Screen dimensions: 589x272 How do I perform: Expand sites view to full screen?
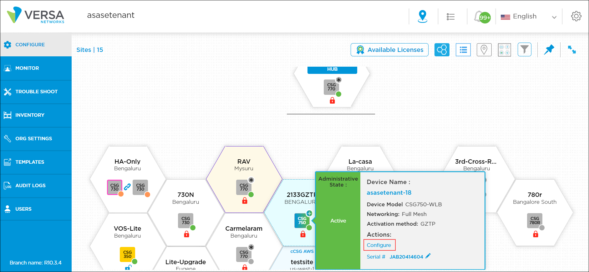pyautogui.click(x=572, y=50)
